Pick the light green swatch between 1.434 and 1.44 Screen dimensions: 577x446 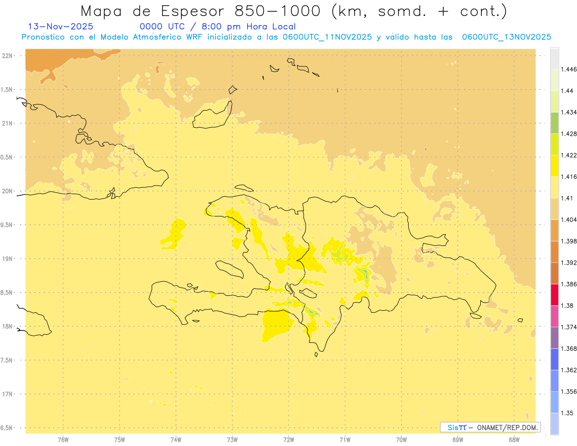point(554,102)
